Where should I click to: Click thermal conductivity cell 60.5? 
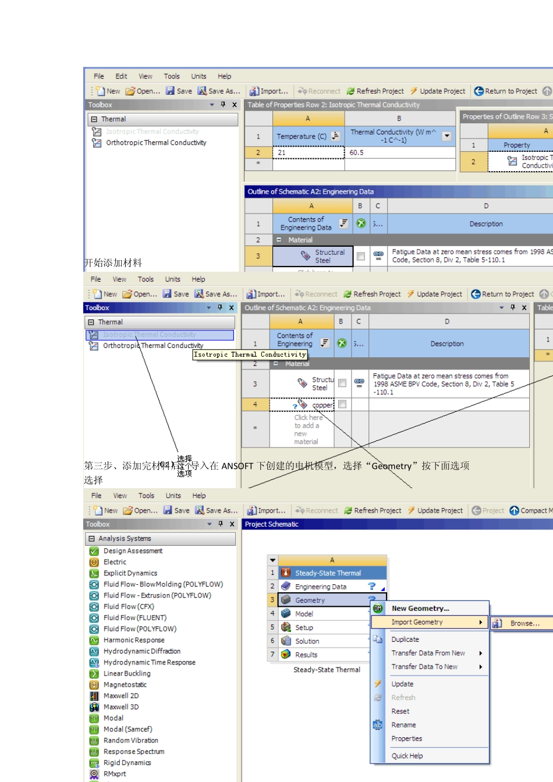(x=400, y=152)
